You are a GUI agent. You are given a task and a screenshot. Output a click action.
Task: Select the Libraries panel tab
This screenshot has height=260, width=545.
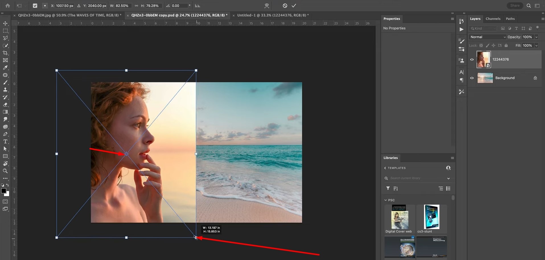pyautogui.click(x=390, y=158)
